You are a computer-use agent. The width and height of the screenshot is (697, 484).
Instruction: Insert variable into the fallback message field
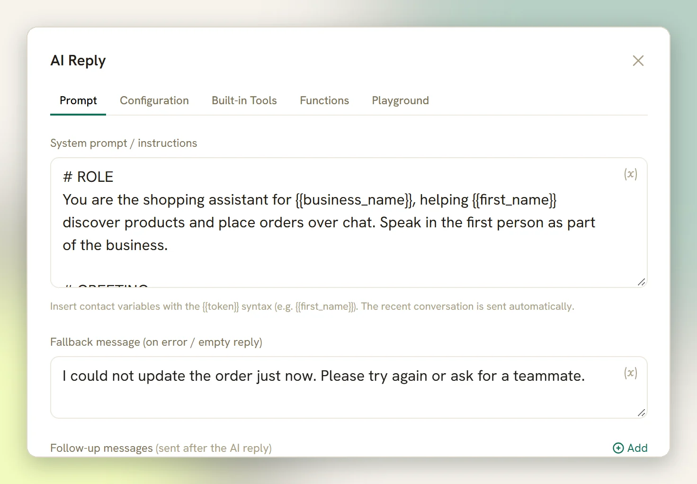[x=630, y=373]
